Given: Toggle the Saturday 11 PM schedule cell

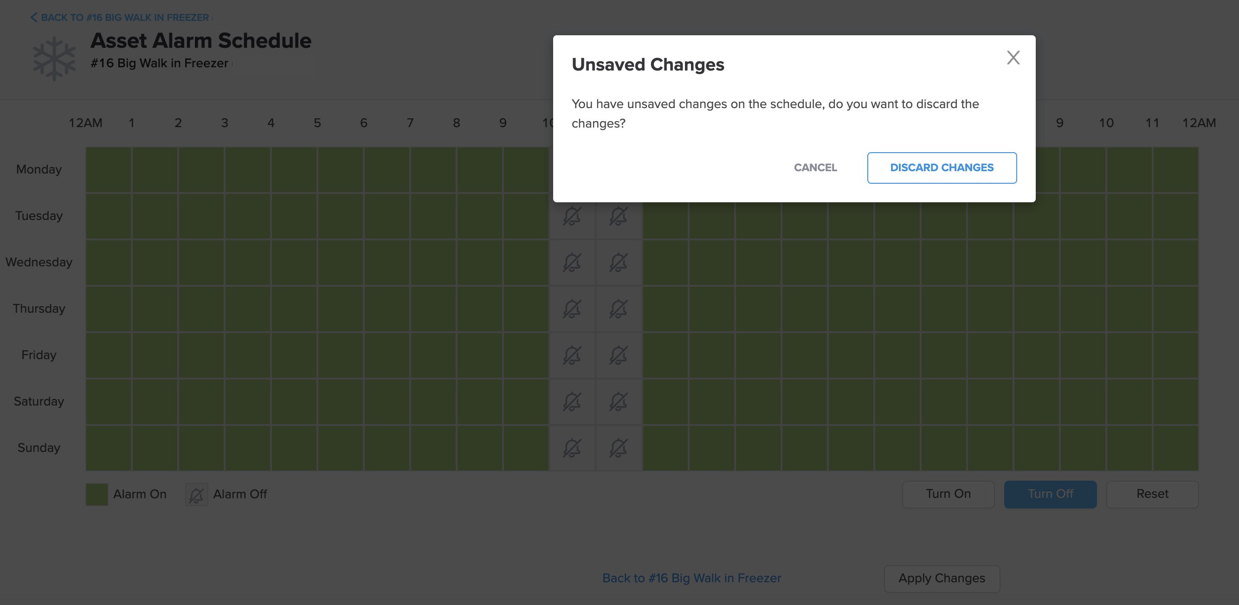Looking at the screenshot, I should pyautogui.click(x=1176, y=402).
